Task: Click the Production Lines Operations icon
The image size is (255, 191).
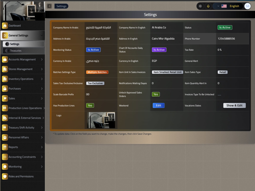Action: click(x=5, y=108)
